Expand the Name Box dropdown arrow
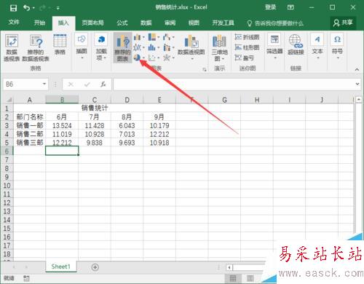The image size is (364, 284). click(44, 84)
